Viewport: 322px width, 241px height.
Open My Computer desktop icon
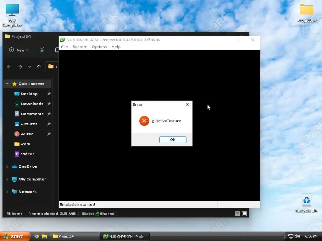point(12,15)
